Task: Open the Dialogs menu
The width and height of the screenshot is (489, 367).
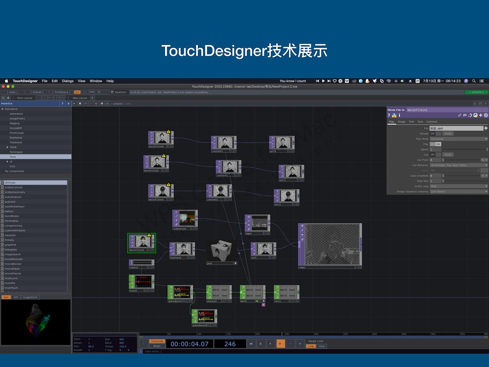Action: (68, 81)
